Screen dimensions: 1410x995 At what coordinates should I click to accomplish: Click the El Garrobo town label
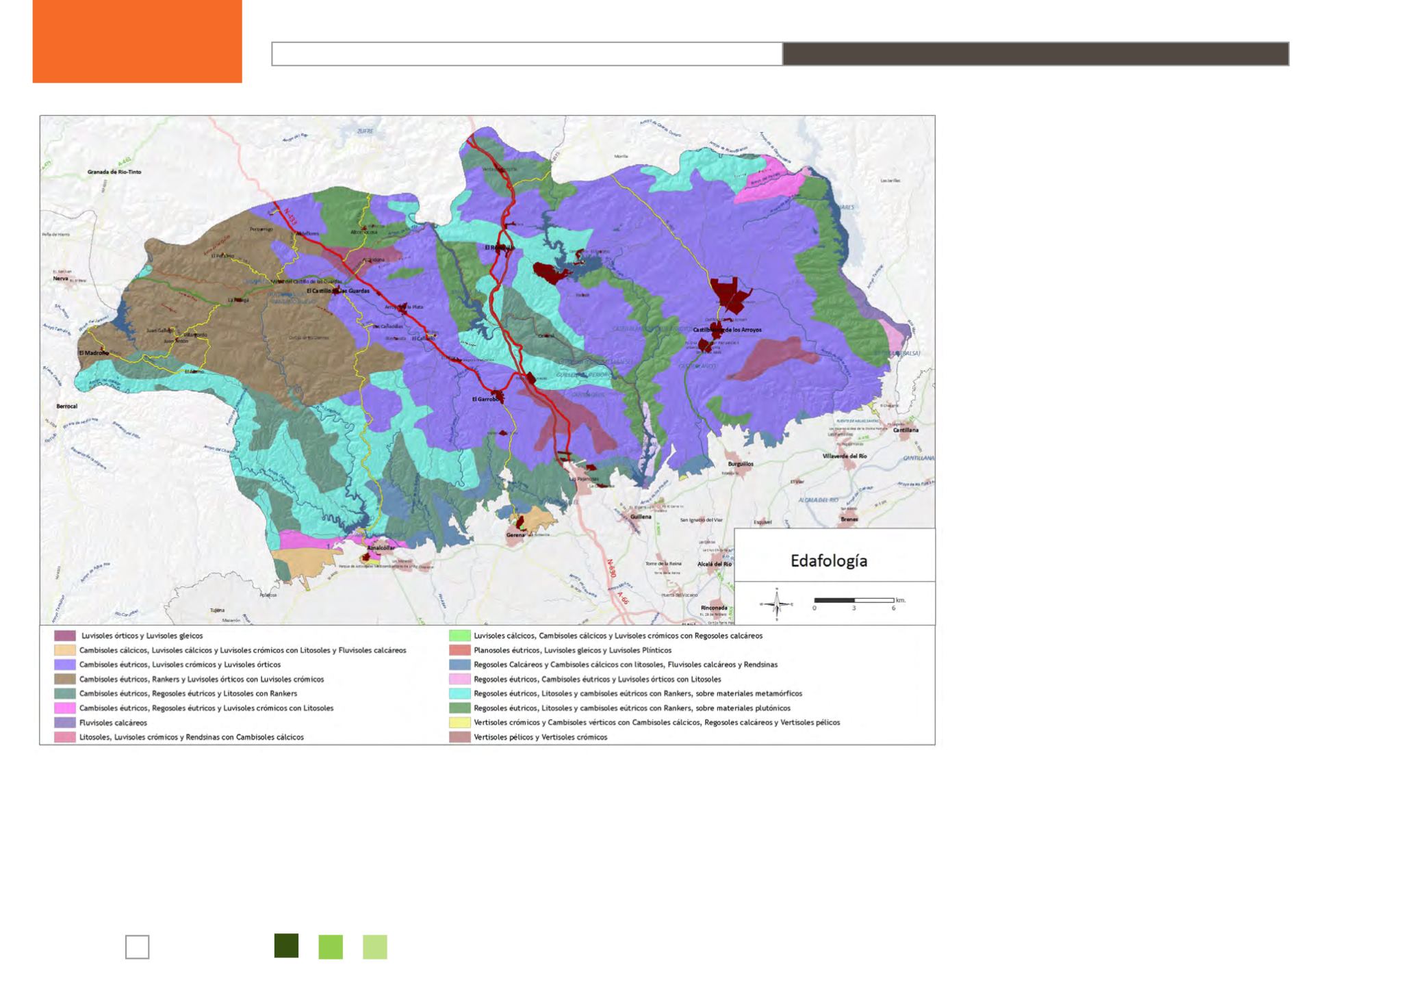[484, 399]
